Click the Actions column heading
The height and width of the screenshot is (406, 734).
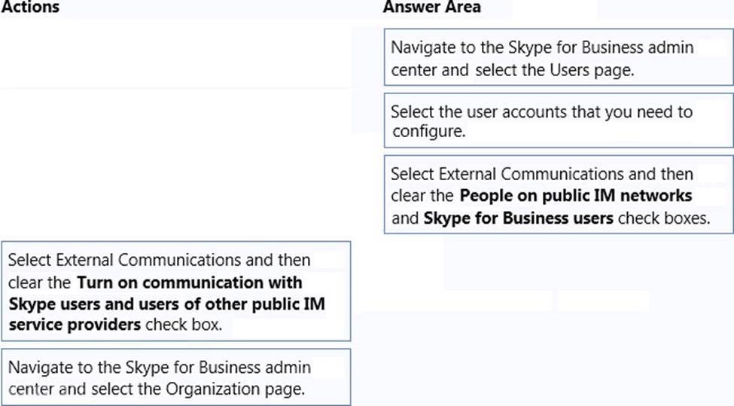(30, 8)
